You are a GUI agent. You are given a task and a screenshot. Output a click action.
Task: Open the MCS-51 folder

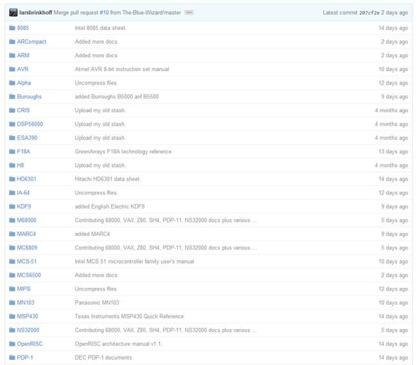pos(27,261)
